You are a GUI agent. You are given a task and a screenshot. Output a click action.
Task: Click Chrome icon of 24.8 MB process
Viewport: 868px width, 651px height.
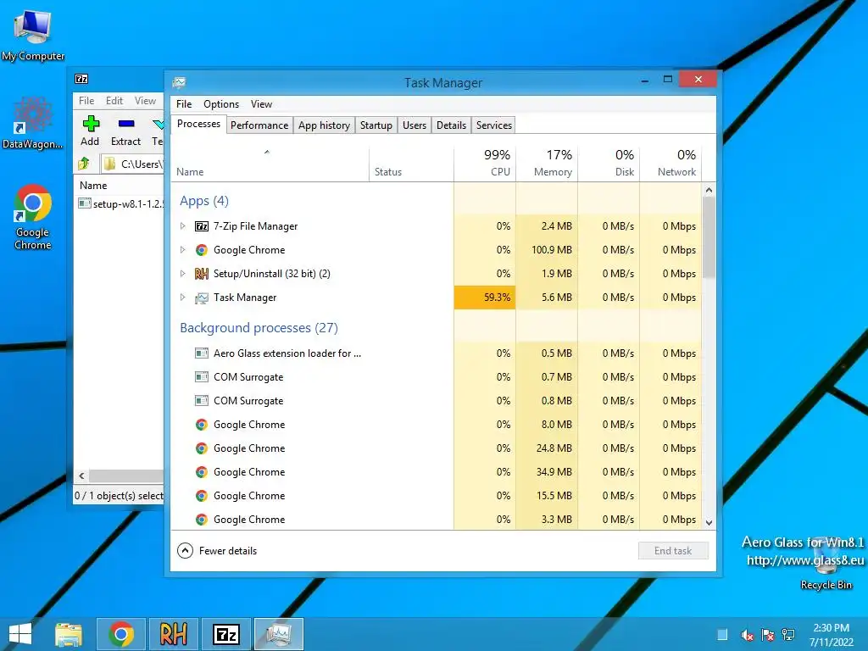coord(202,448)
